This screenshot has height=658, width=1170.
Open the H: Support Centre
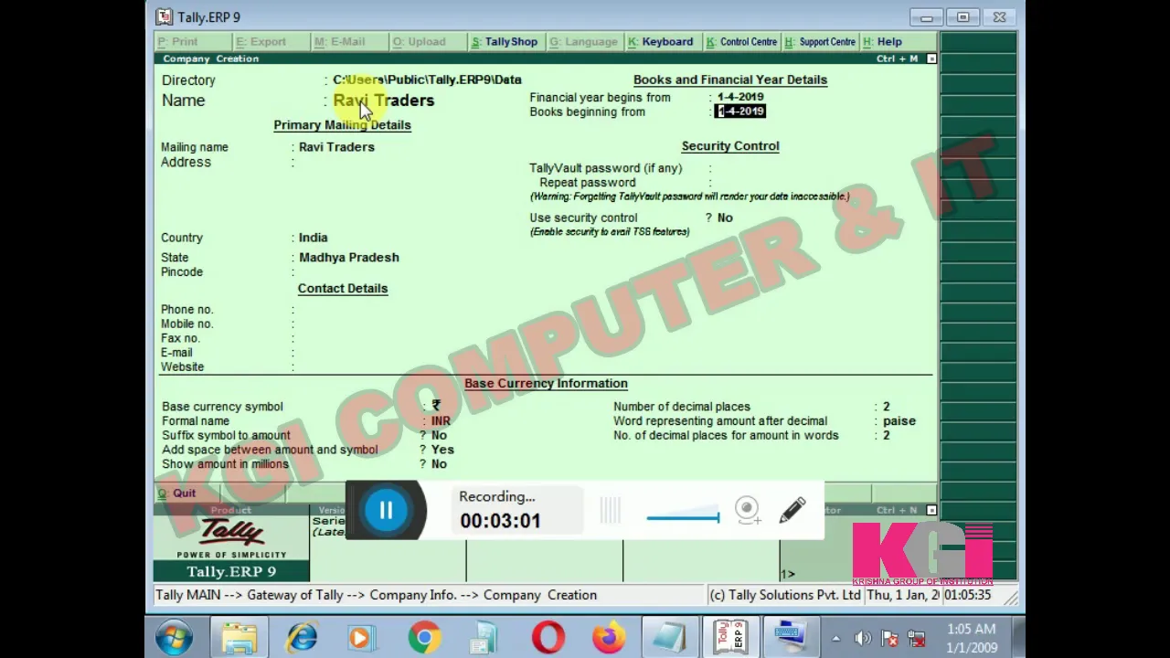point(821,41)
